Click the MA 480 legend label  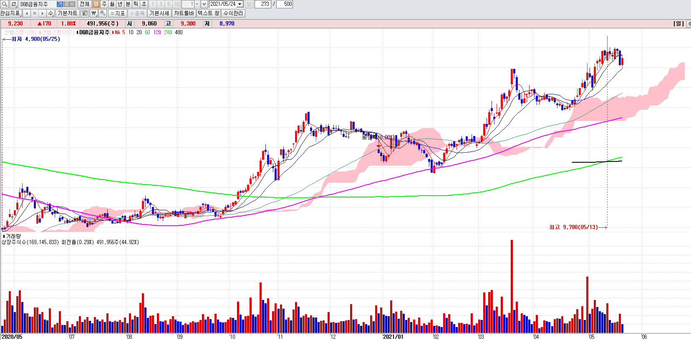179,32
